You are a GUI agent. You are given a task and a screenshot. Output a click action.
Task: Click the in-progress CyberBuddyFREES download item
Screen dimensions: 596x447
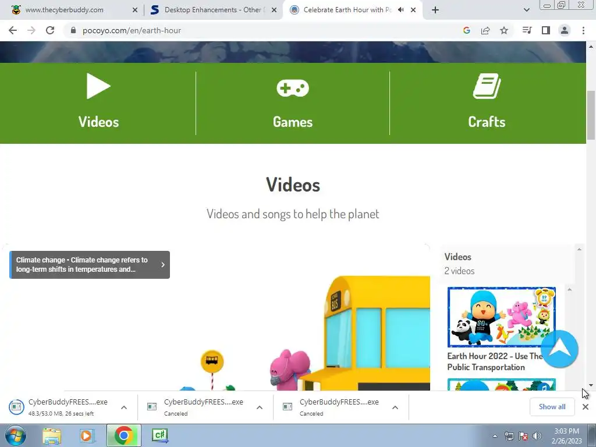[61, 407]
